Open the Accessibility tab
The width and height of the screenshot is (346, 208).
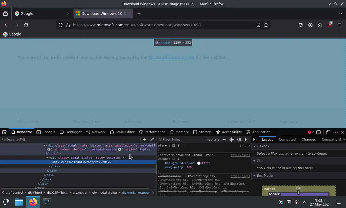[229, 132]
